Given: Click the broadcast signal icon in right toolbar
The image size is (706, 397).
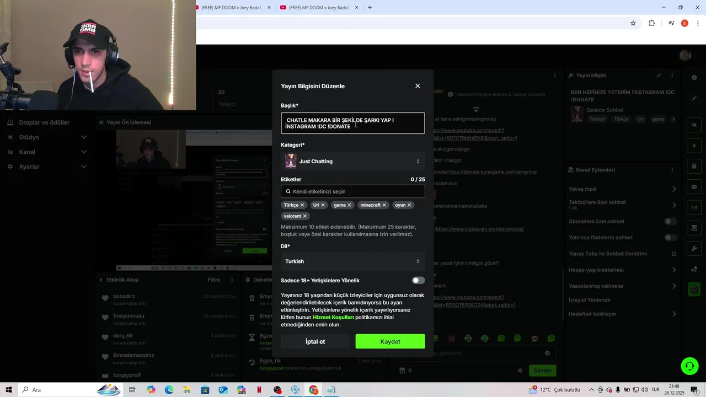Looking at the screenshot, I should point(694,207).
